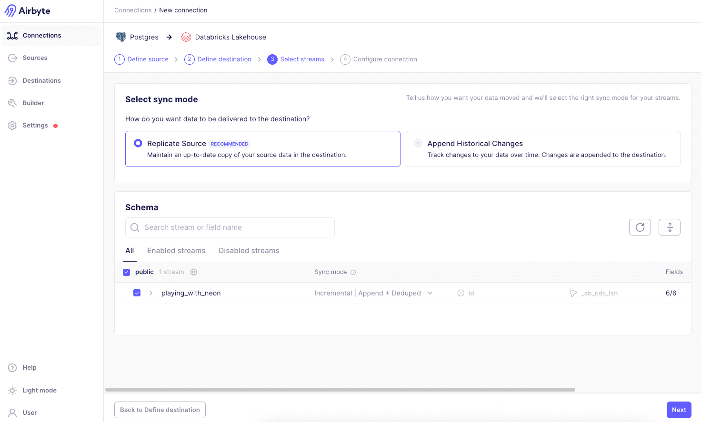Switch to the Enabled streams tab

[176, 250]
